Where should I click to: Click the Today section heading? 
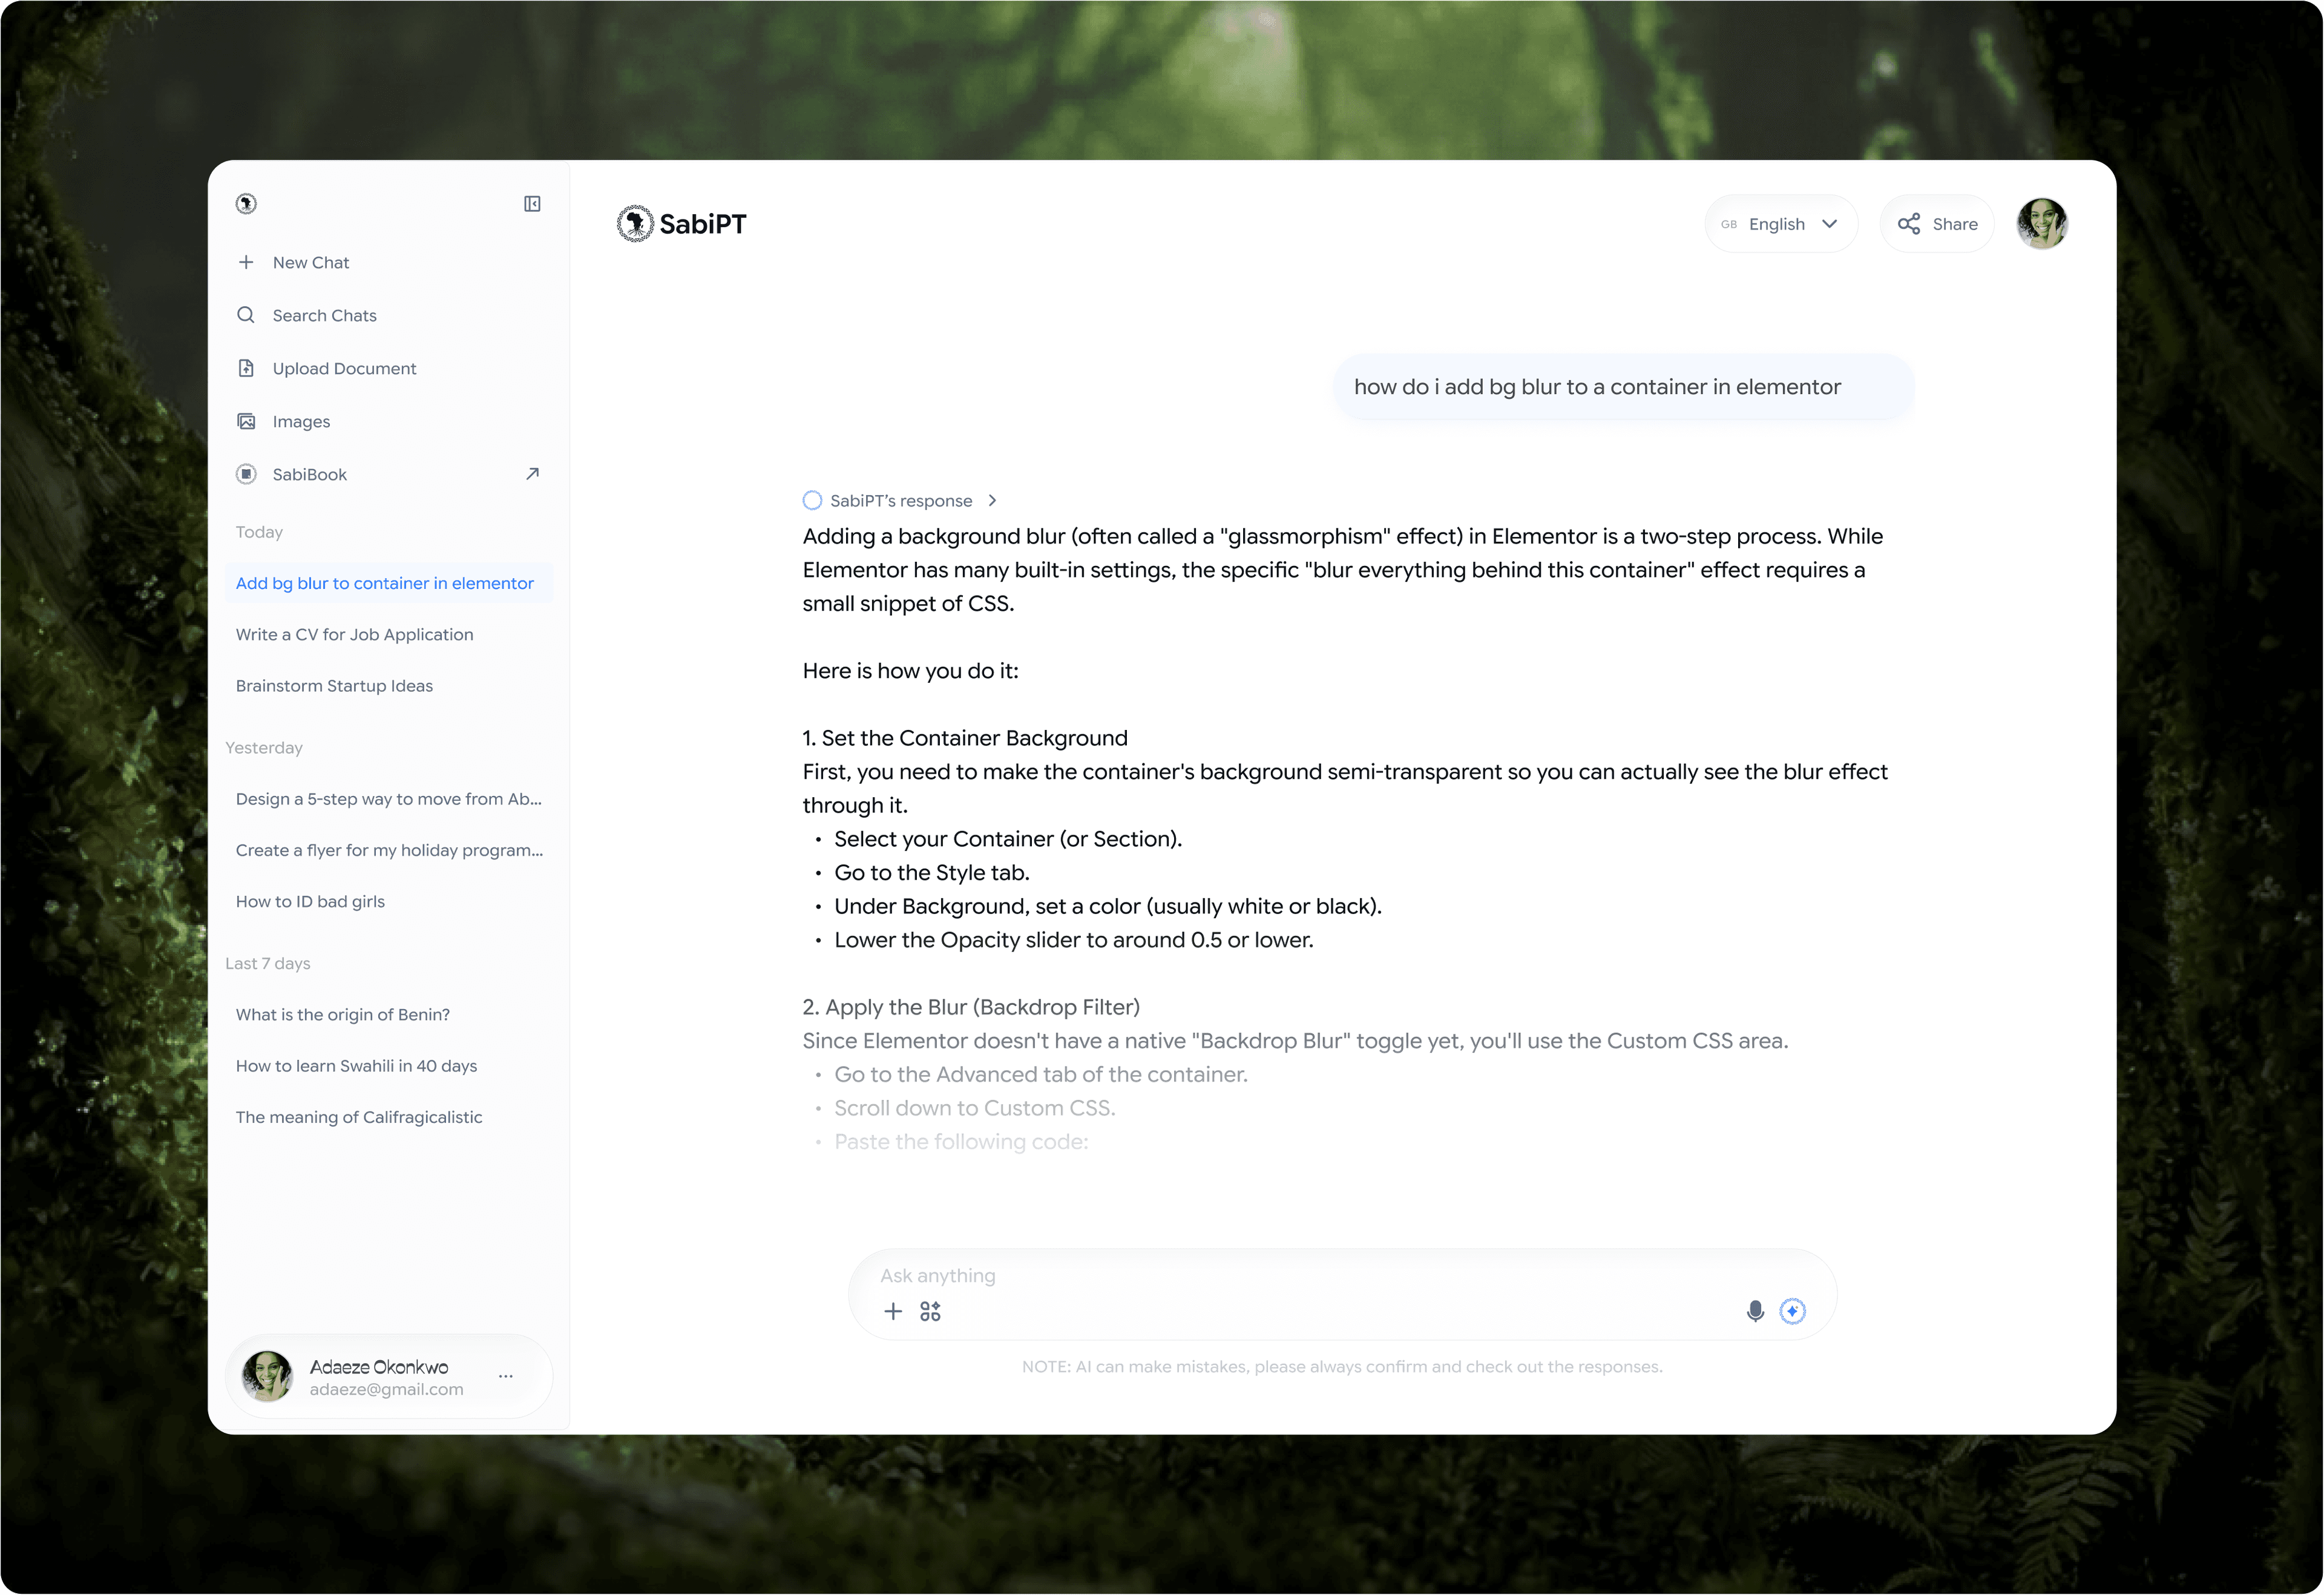pyautogui.click(x=259, y=532)
